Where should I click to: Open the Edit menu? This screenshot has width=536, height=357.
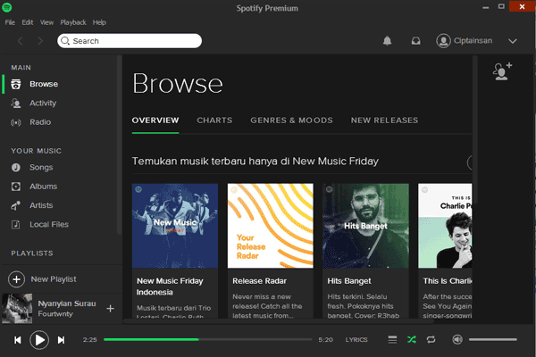tap(28, 22)
